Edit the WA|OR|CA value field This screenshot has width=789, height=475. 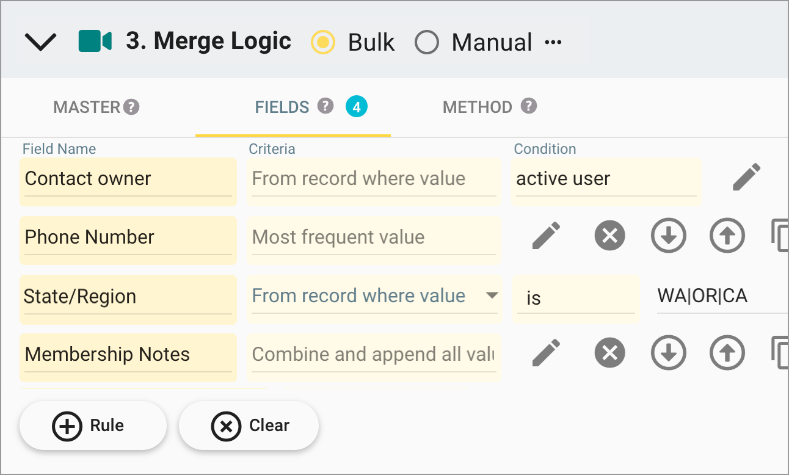(x=702, y=296)
